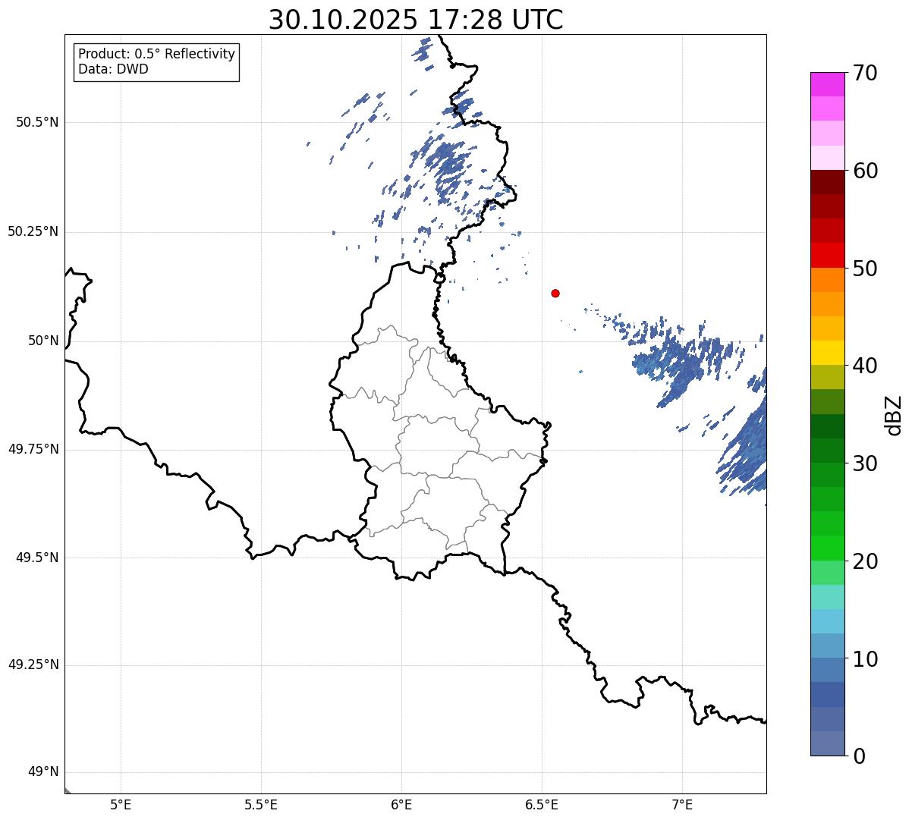Click the 49.5°N latitude label
The height and width of the screenshot is (820, 912).
pos(36,558)
